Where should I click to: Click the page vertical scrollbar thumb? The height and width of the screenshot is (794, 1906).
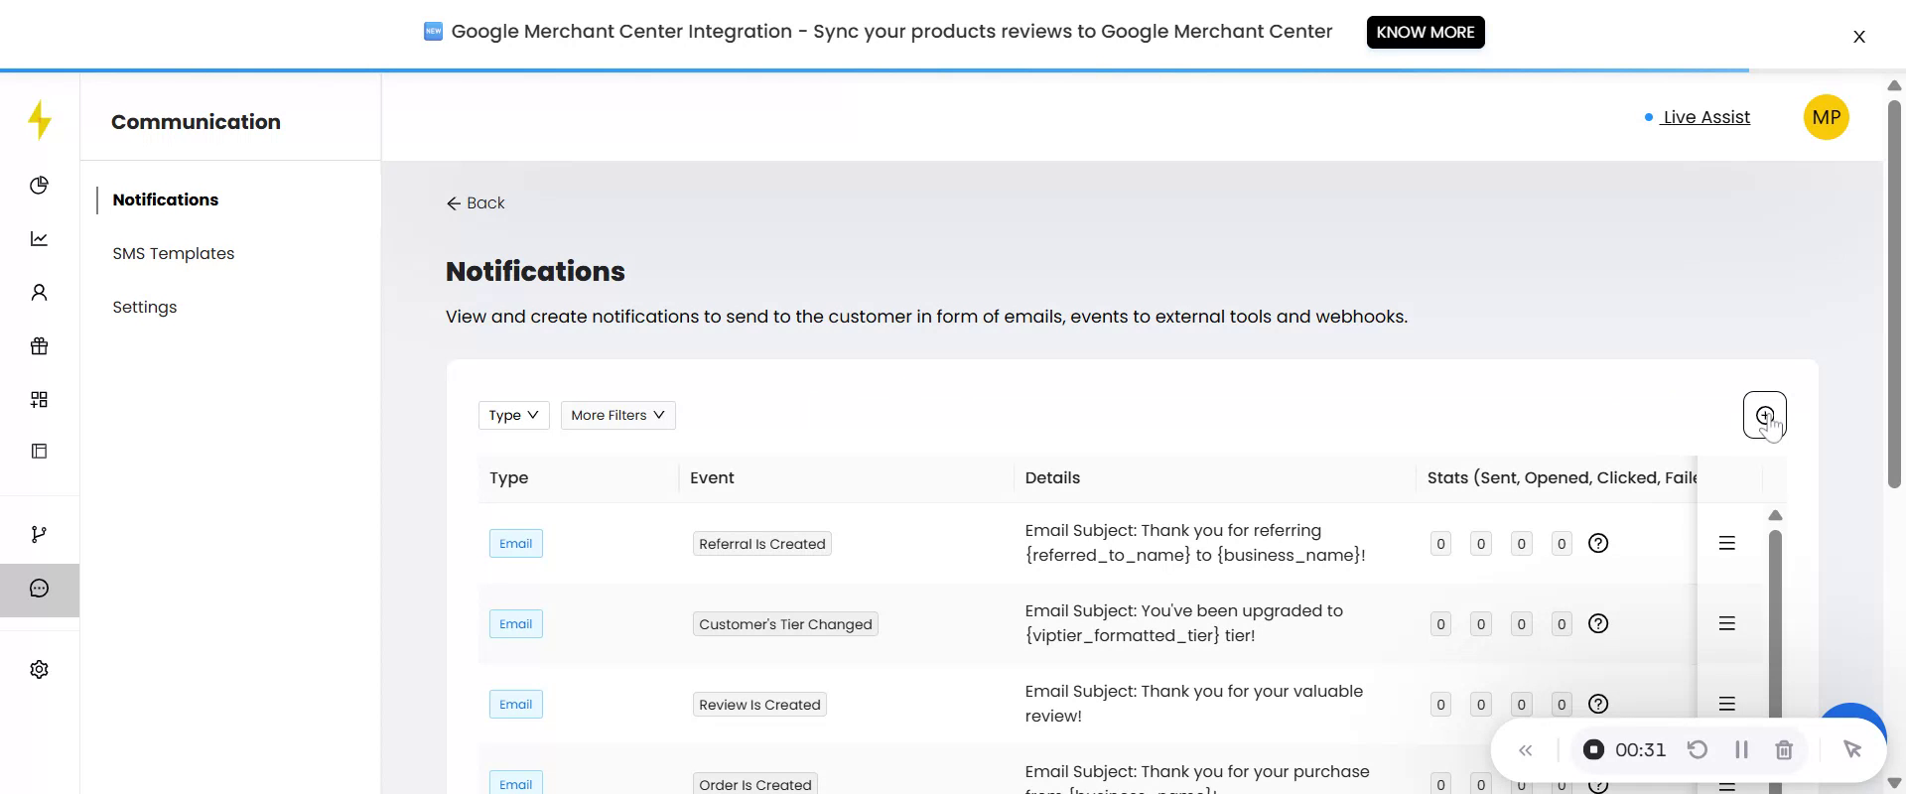[x=1894, y=294]
